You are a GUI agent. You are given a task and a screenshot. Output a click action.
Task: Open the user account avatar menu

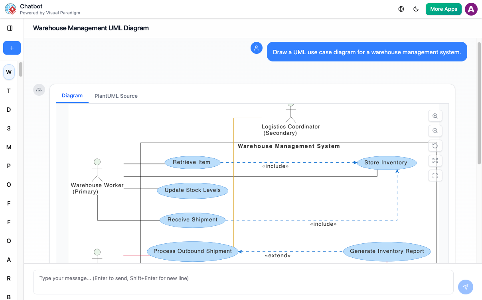coord(471,9)
